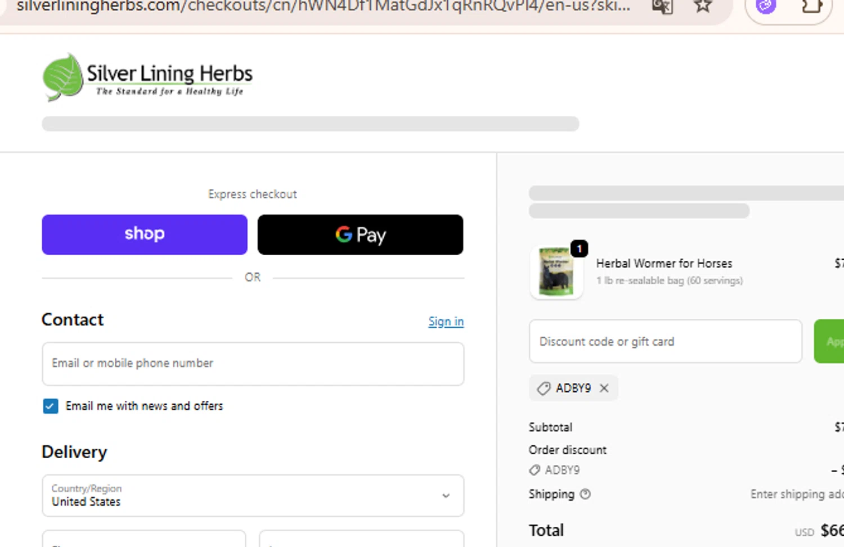Open the Shipping help question icon
Screen dimensions: 844x547
click(585, 494)
